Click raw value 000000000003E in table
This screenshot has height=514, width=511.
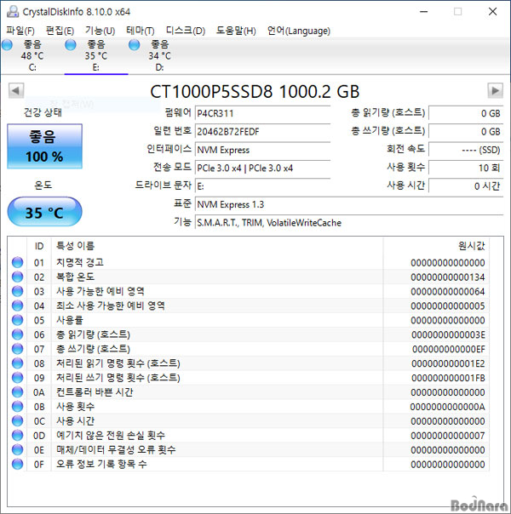(448, 334)
